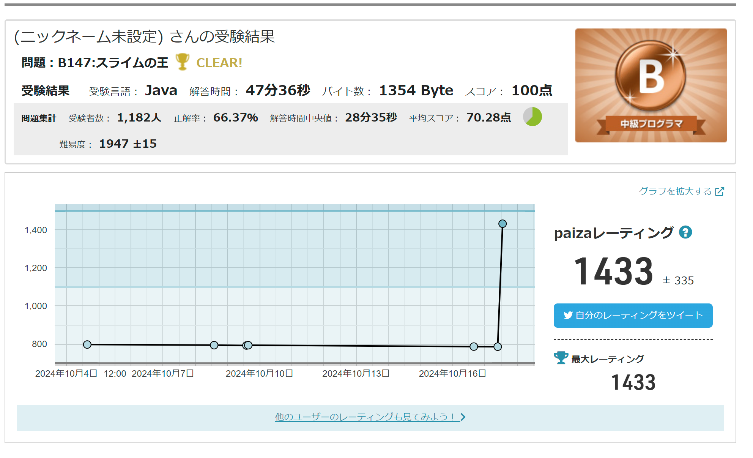The width and height of the screenshot is (753, 458).
Task: Click the last bottom point before the rating spike
Action: [498, 346]
